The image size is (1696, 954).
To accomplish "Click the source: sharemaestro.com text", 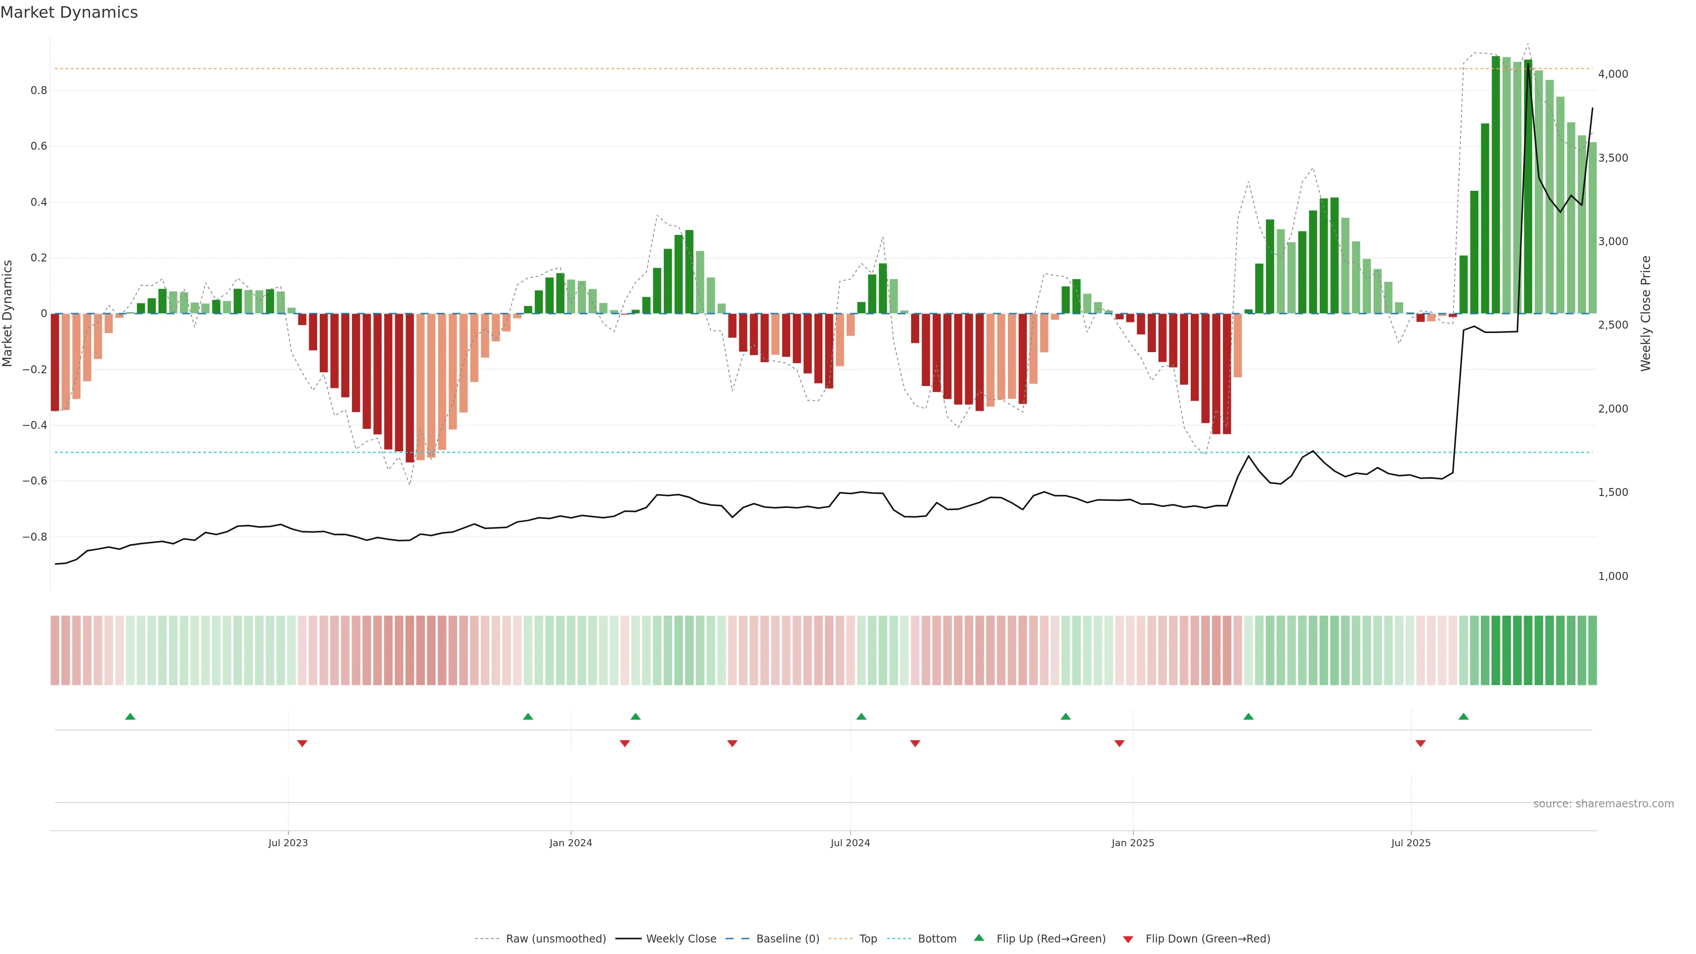I will (1603, 804).
